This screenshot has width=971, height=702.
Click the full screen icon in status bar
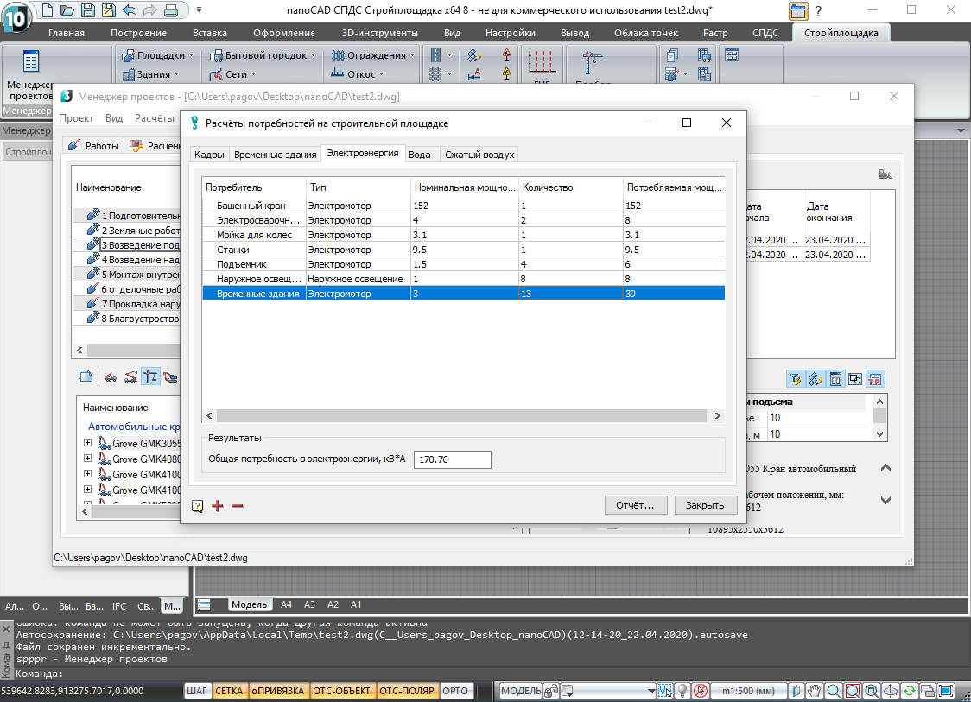pyautogui.click(x=946, y=691)
